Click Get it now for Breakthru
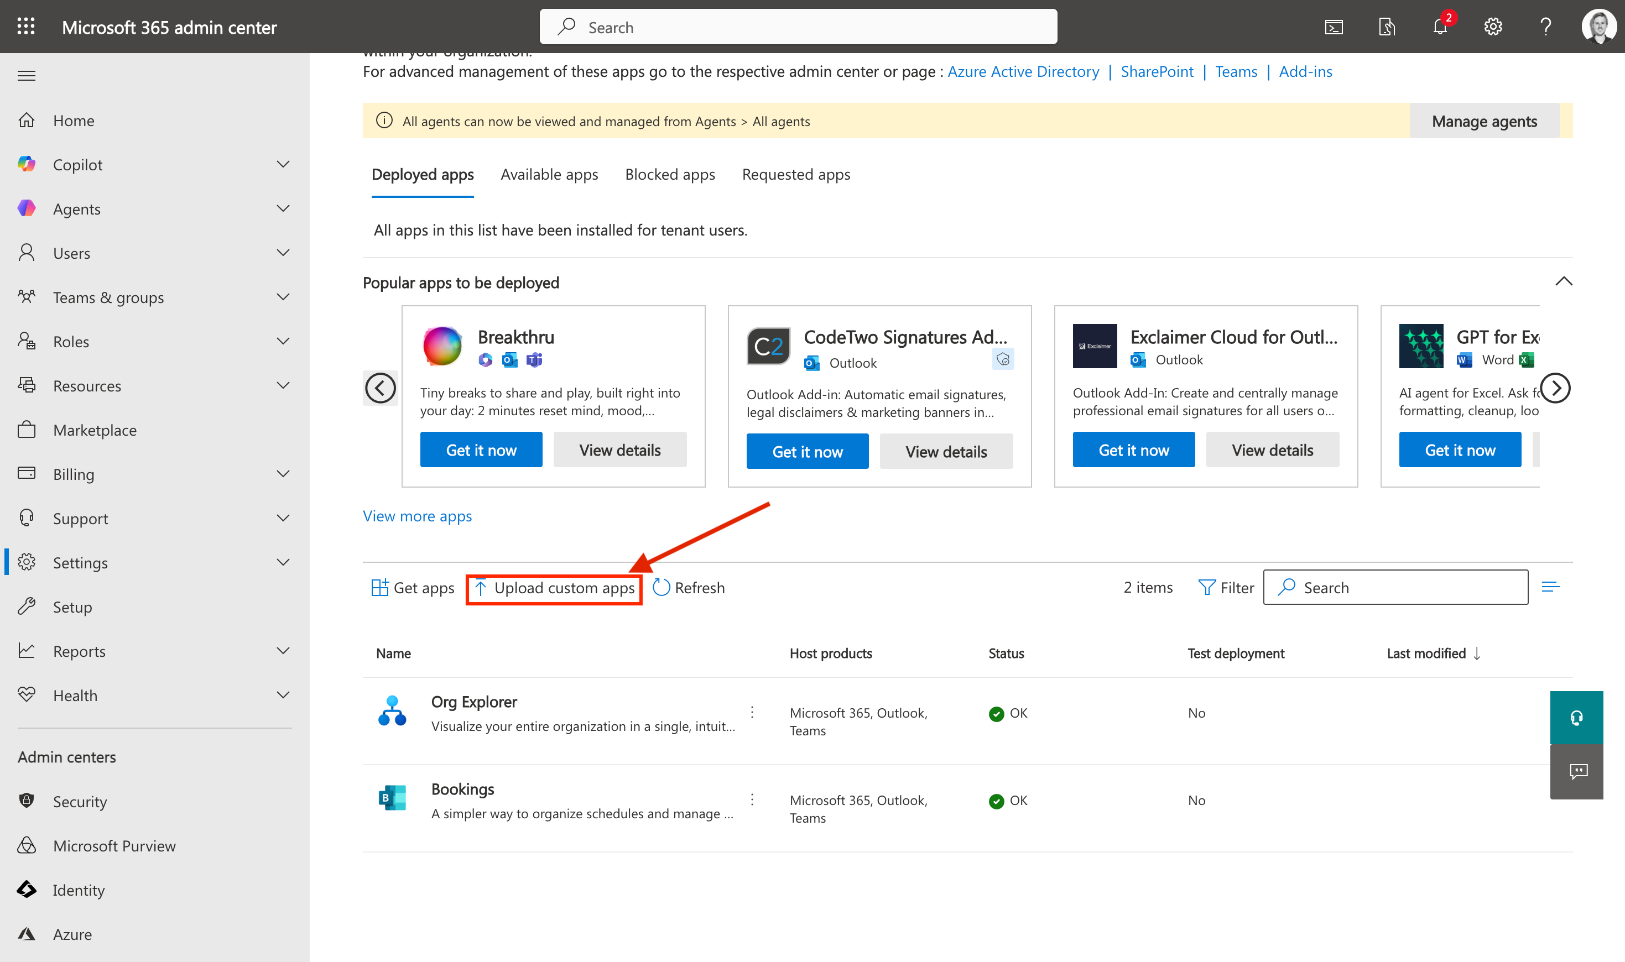The height and width of the screenshot is (962, 1625). 481,450
